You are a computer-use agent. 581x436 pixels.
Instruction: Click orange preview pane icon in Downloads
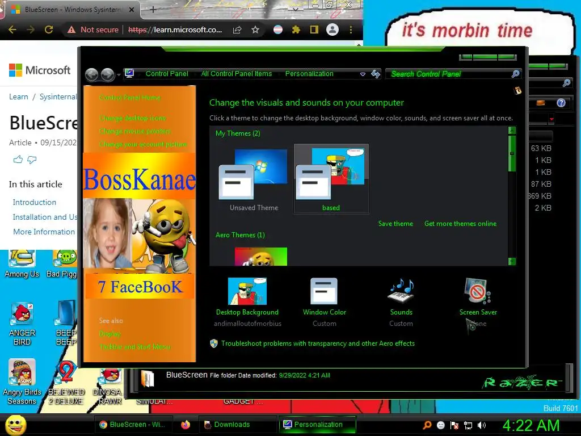pyautogui.click(x=541, y=103)
